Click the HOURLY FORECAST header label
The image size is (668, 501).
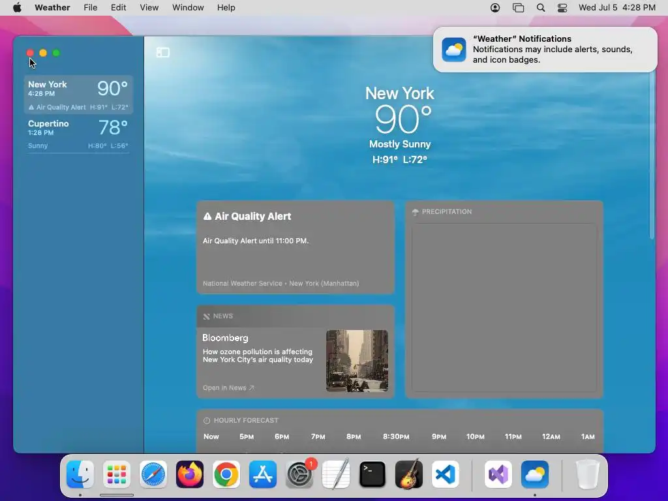(246, 421)
